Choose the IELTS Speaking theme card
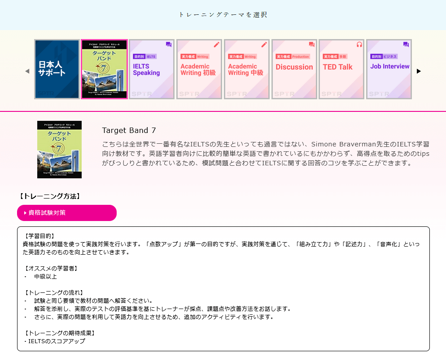The width and height of the screenshot is (446, 358). [x=152, y=69]
